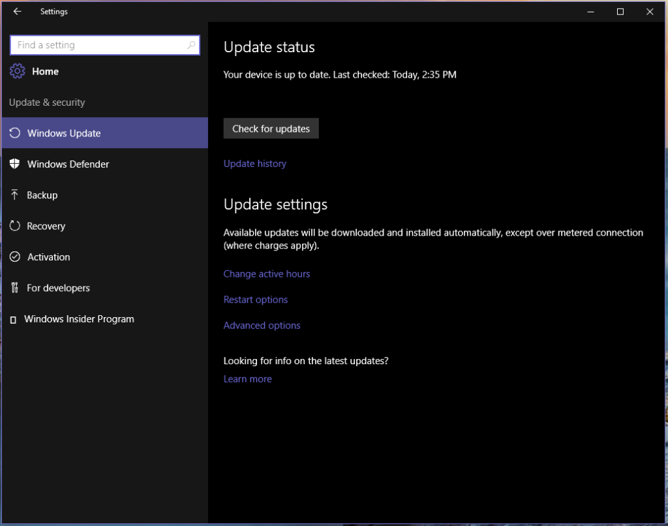Viewport: 668px width, 526px height.
Task: Select Windows Defender in the sidebar
Action: pos(68,164)
